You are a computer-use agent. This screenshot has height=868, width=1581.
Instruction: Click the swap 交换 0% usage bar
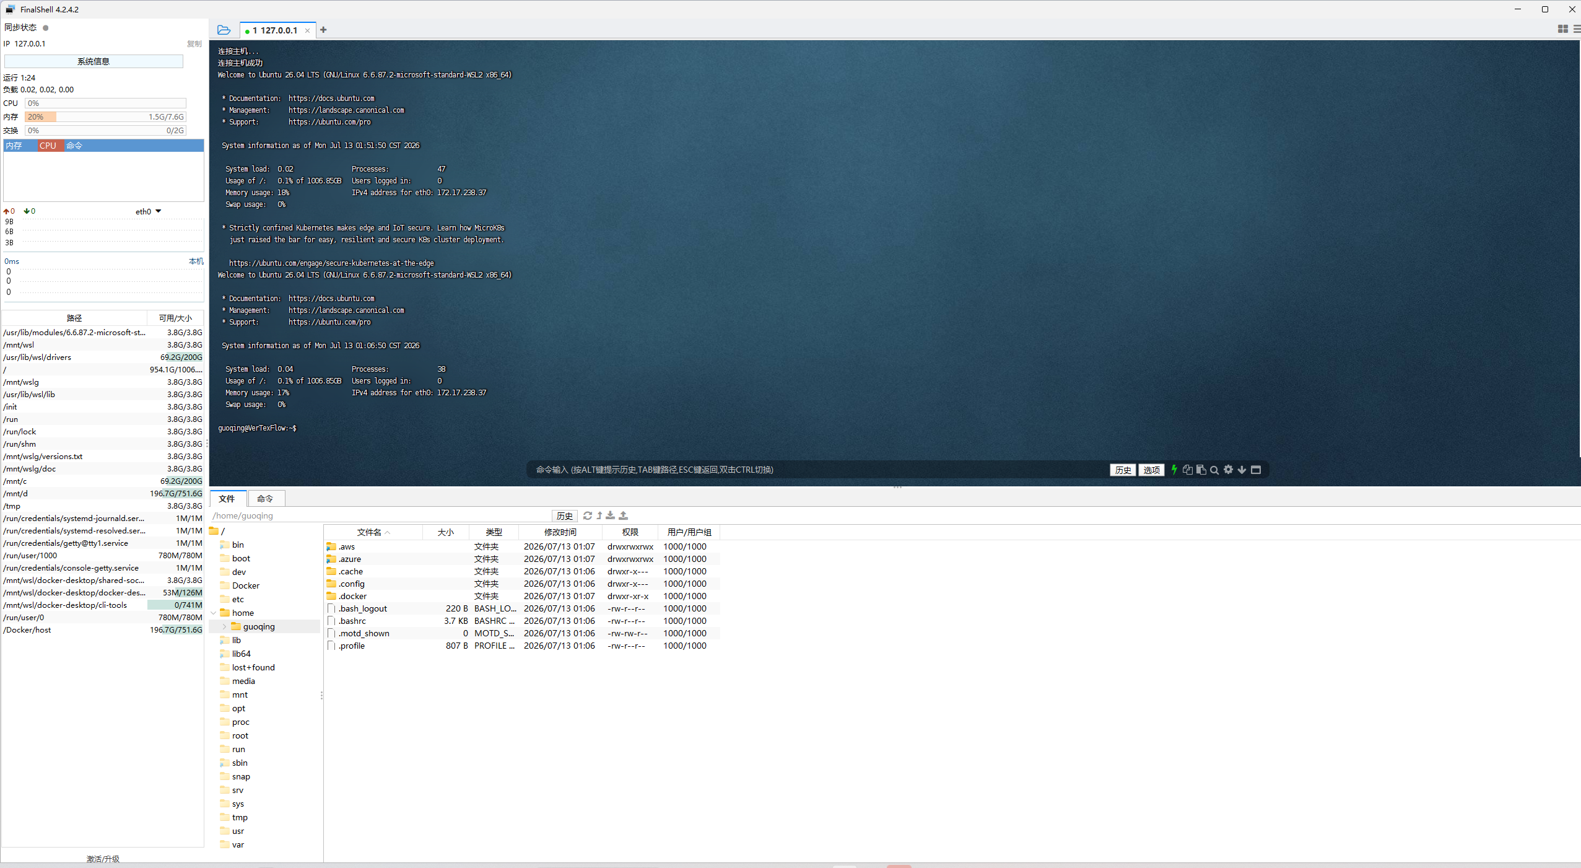tap(105, 131)
